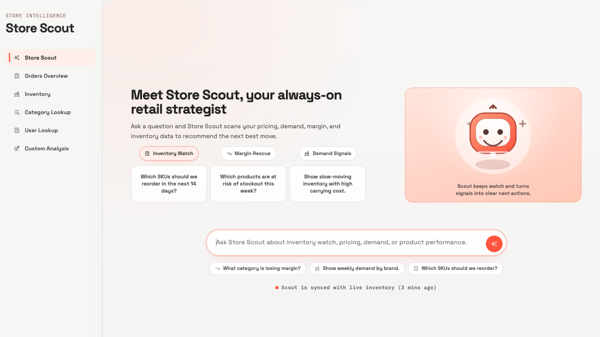Screen dimensions: 600x337
Task: Click the Demand Signals chart icon
Action: [x=306, y=153]
